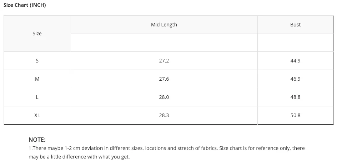Click the Bust column header

[295, 25]
